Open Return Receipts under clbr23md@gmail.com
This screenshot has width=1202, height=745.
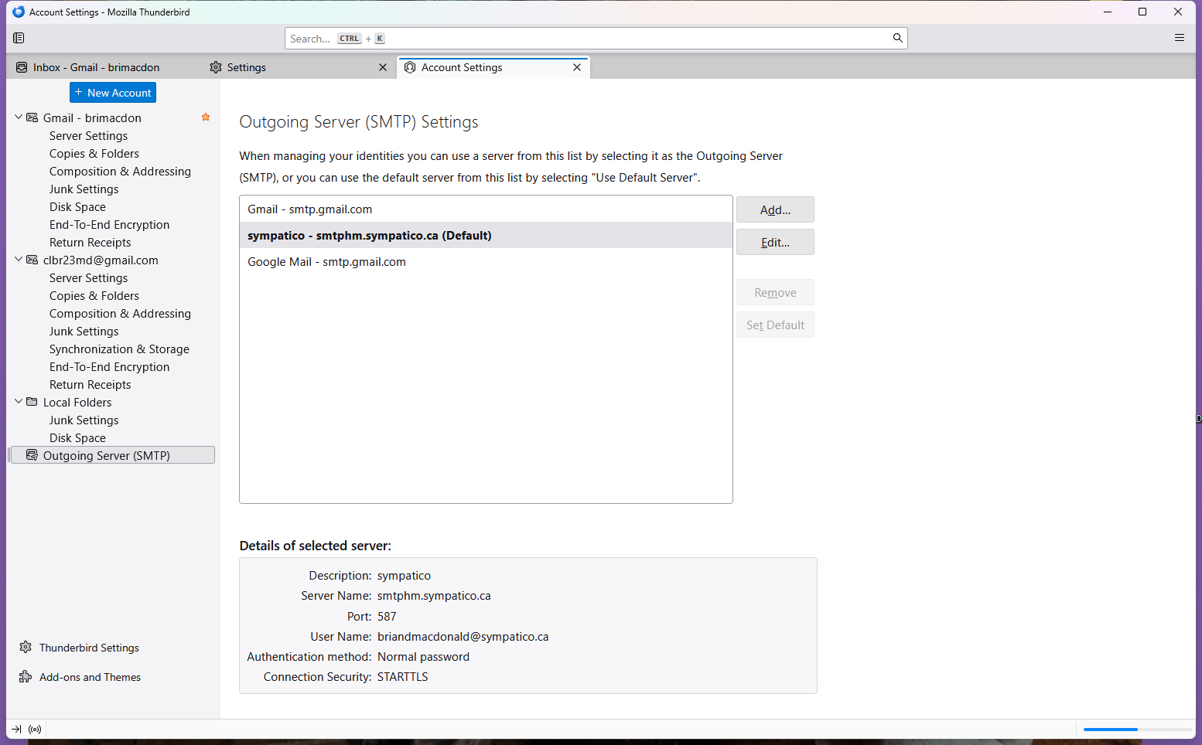tap(90, 385)
